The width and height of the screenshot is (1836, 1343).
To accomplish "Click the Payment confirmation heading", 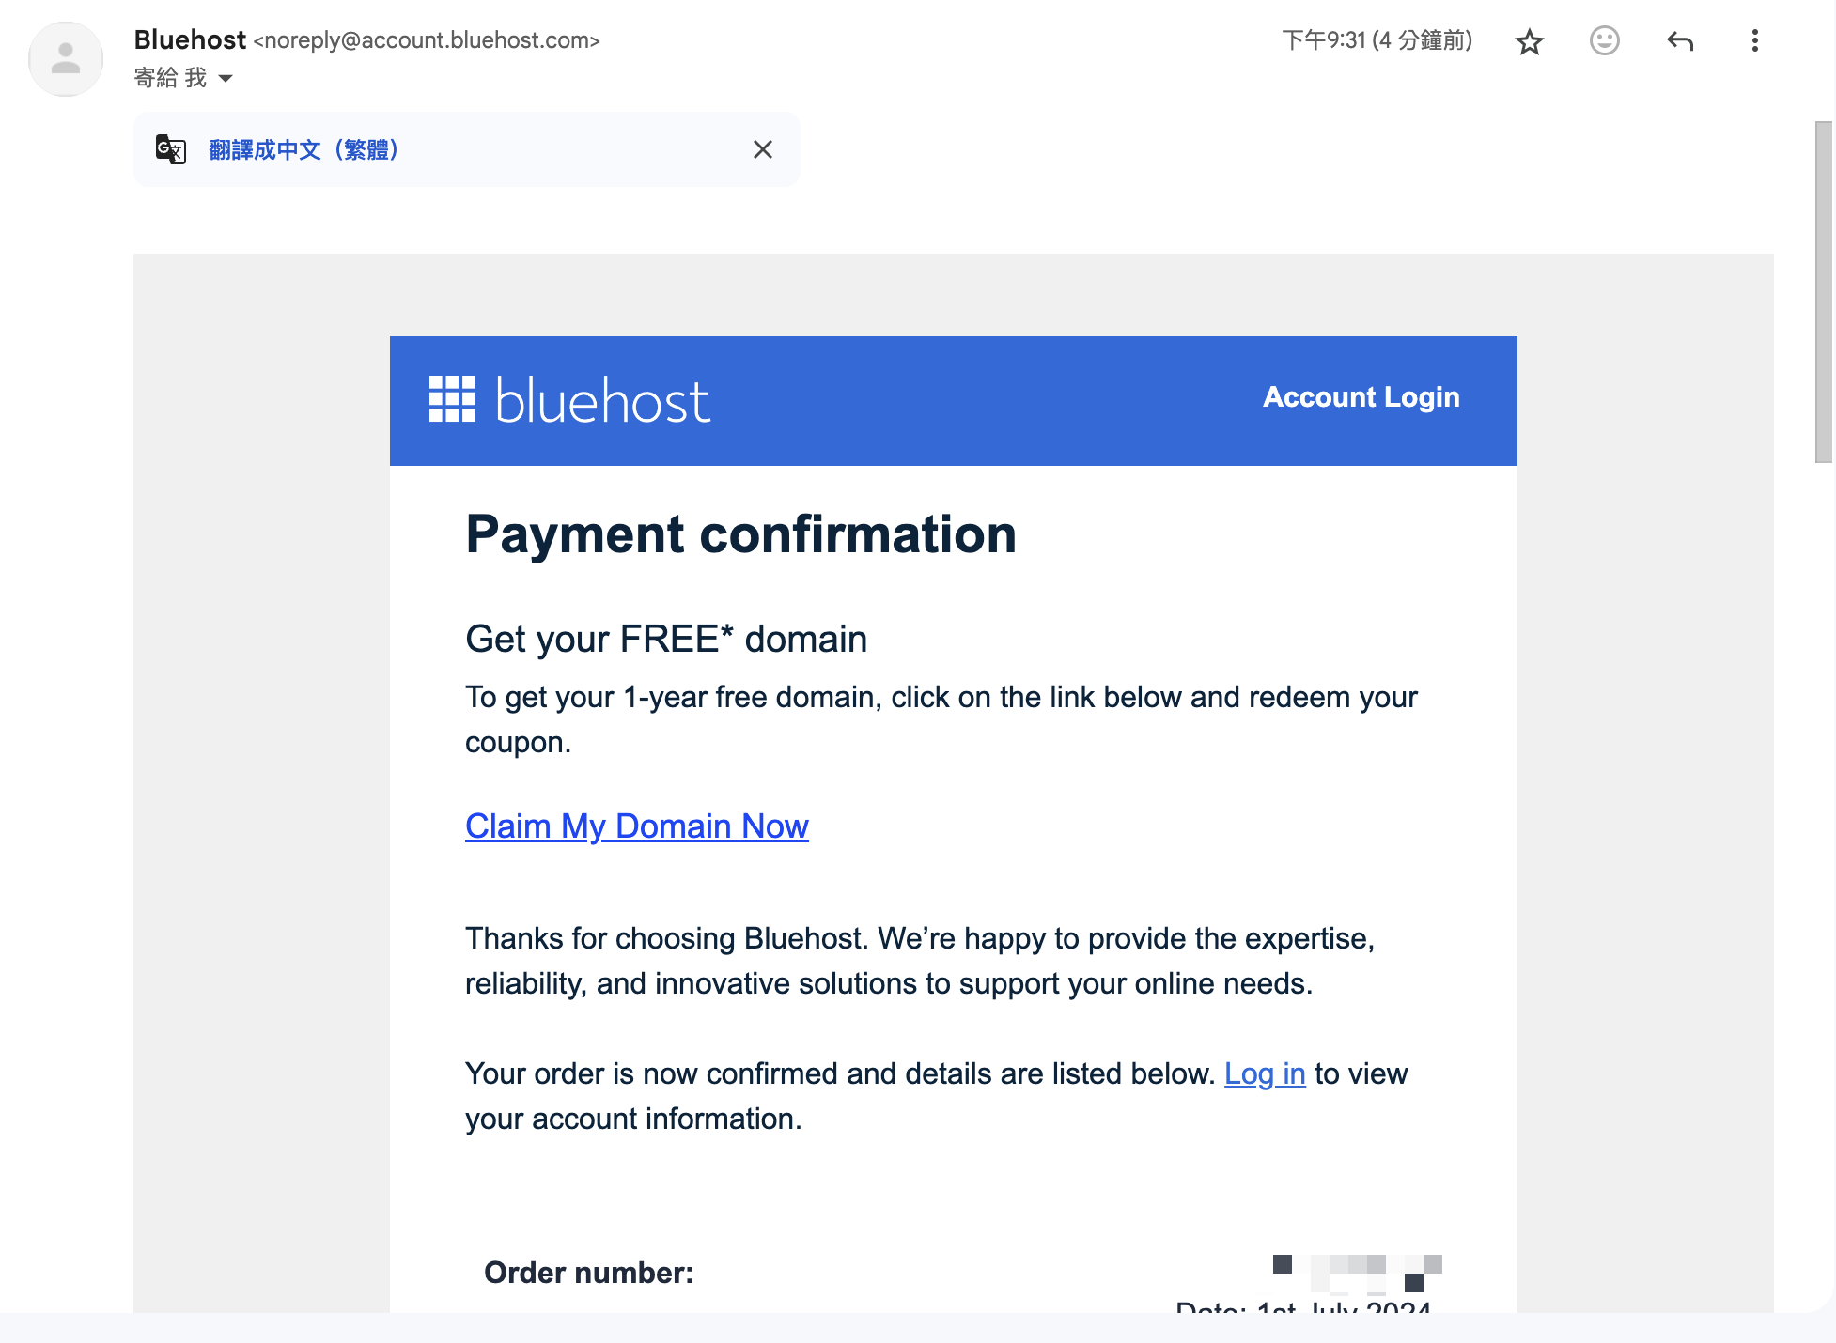I will coord(740,534).
